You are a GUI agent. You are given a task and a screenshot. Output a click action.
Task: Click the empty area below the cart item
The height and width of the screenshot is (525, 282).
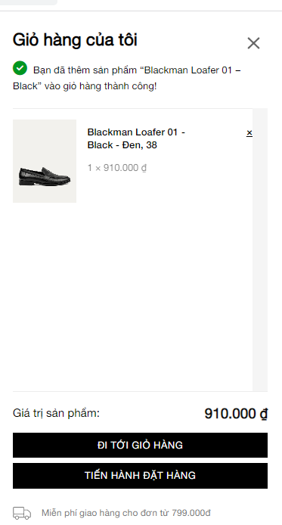coord(133,294)
